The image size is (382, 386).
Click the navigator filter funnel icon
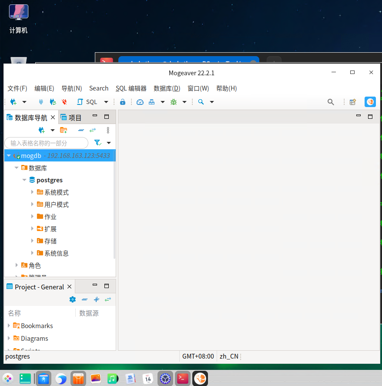(x=98, y=143)
